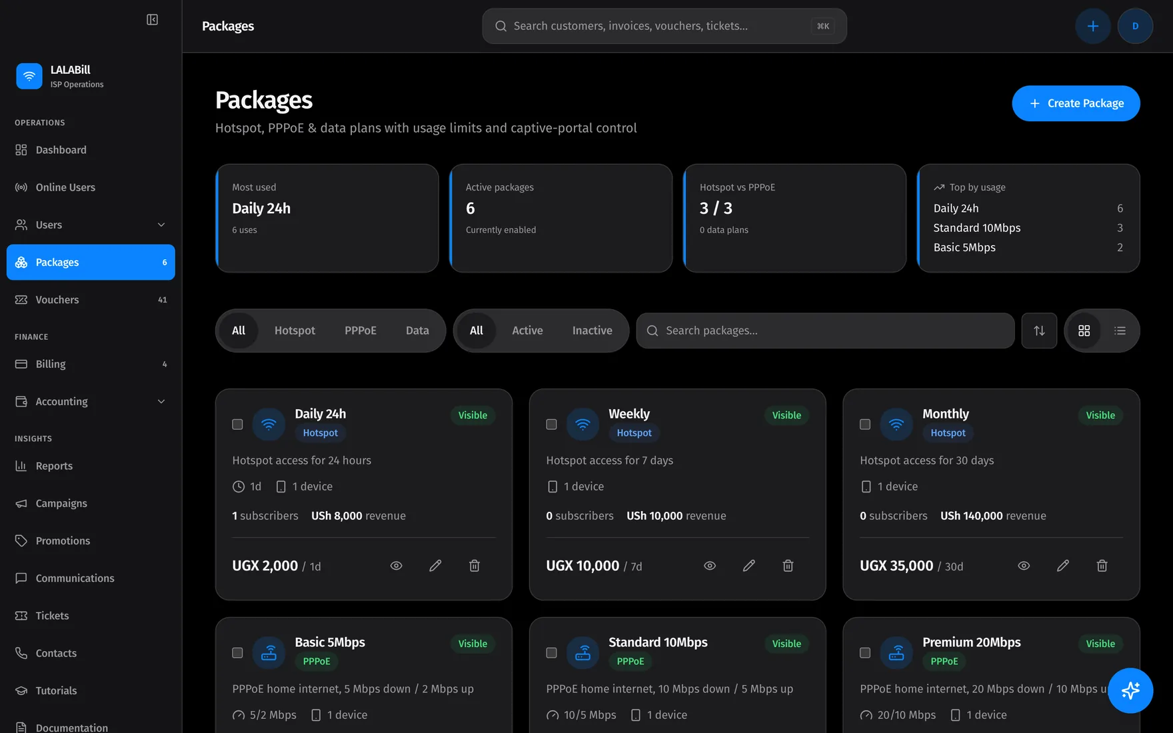Filter packages by Data type
The image size is (1173, 733).
pyautogui.click(x=417, y=331)
